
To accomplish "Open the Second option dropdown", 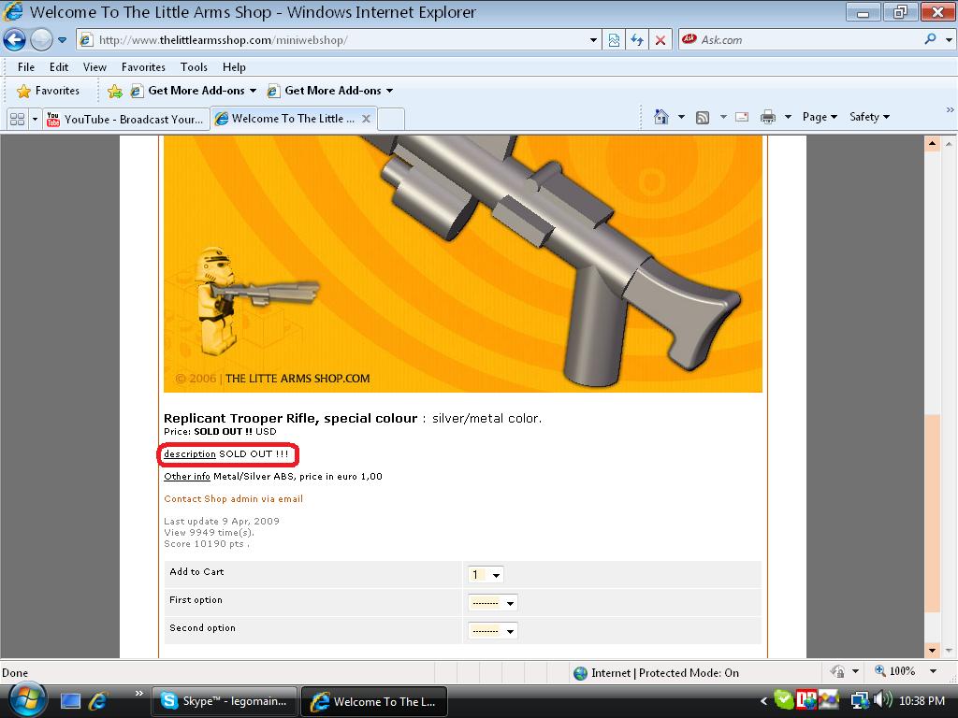I will pyautogui.click(x=492, y=631).
